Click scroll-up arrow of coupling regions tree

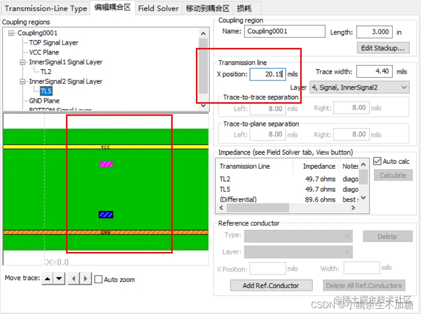(x=203, y=33)
